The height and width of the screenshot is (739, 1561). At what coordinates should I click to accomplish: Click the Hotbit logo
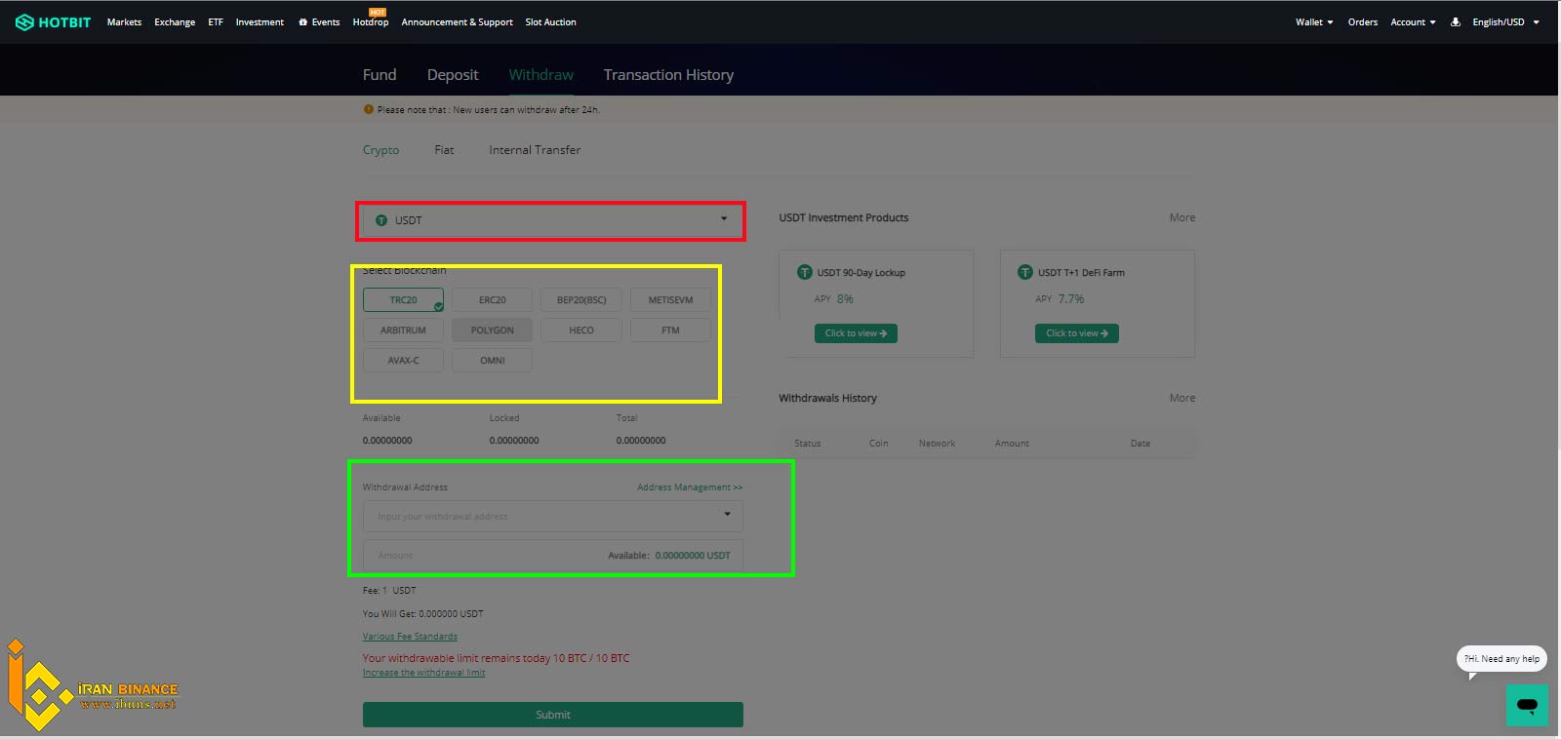[x=53, y=21]
